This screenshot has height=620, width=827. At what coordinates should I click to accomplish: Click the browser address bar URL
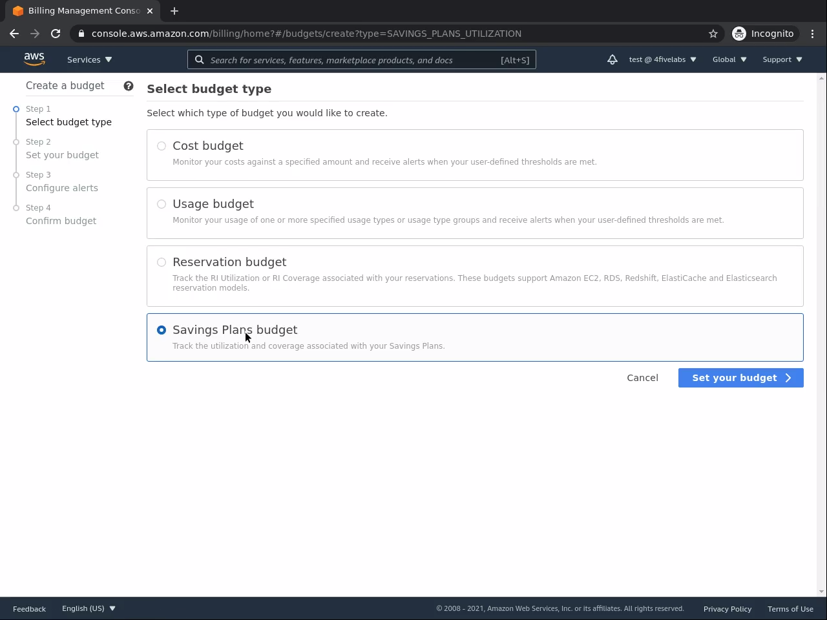pos(306,34)
